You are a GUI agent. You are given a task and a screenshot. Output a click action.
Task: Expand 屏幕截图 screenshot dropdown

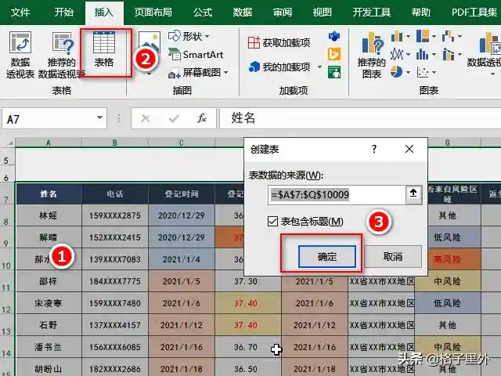pos(226,72)
